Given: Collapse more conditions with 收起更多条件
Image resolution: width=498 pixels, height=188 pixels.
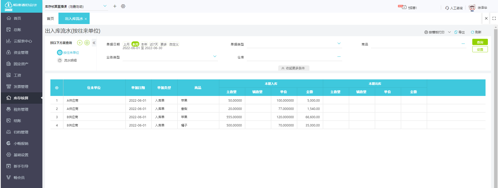Looking at the screenshot, I should point(293,68).
